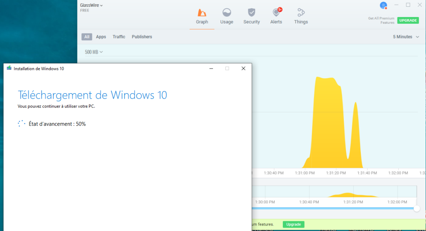The image size is (426, 231).
Task: Click 'Téléchargement de Windows 10' heading
Action: (92, 95)
